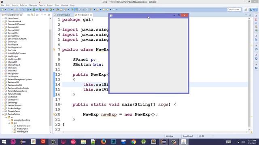Expand the FinalProject2017 project node

click(3, 48)
